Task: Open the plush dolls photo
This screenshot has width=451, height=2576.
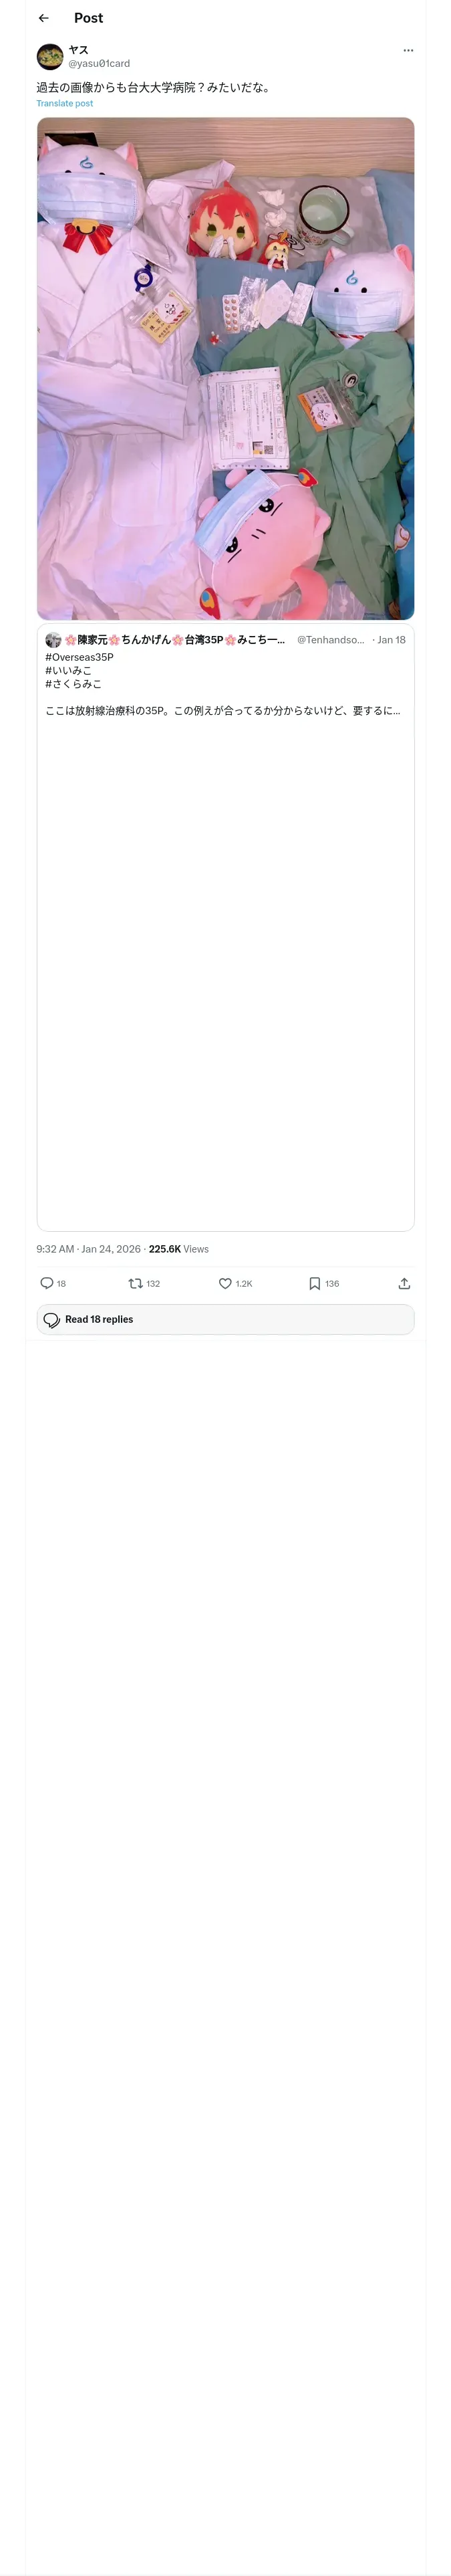Action: (x=225, y=369)
